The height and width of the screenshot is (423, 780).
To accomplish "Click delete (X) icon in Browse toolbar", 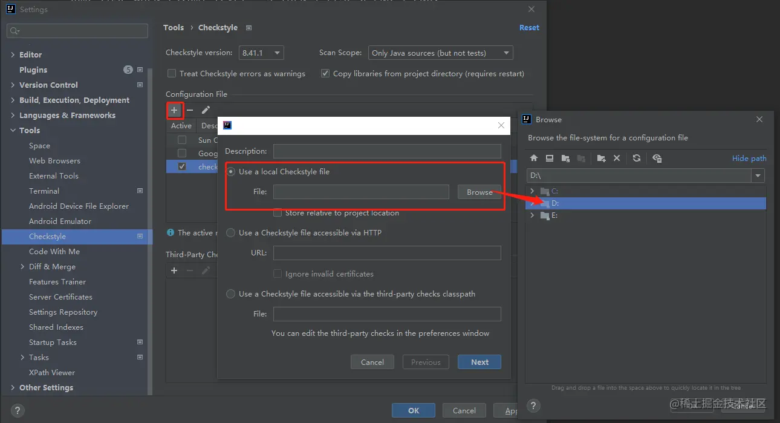I will click(x=617, y=158).
